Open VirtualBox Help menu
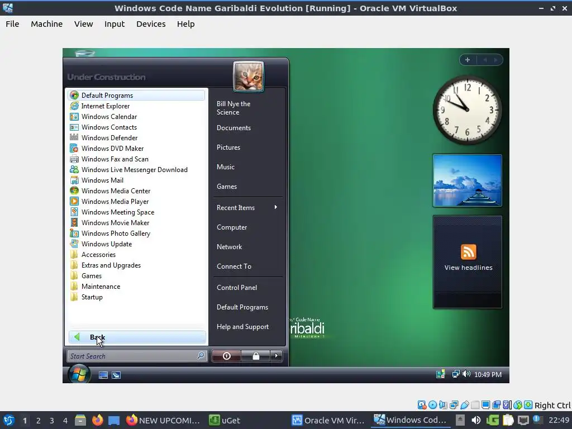Viewport: 572px width, 429px height. tap(185, 23)
